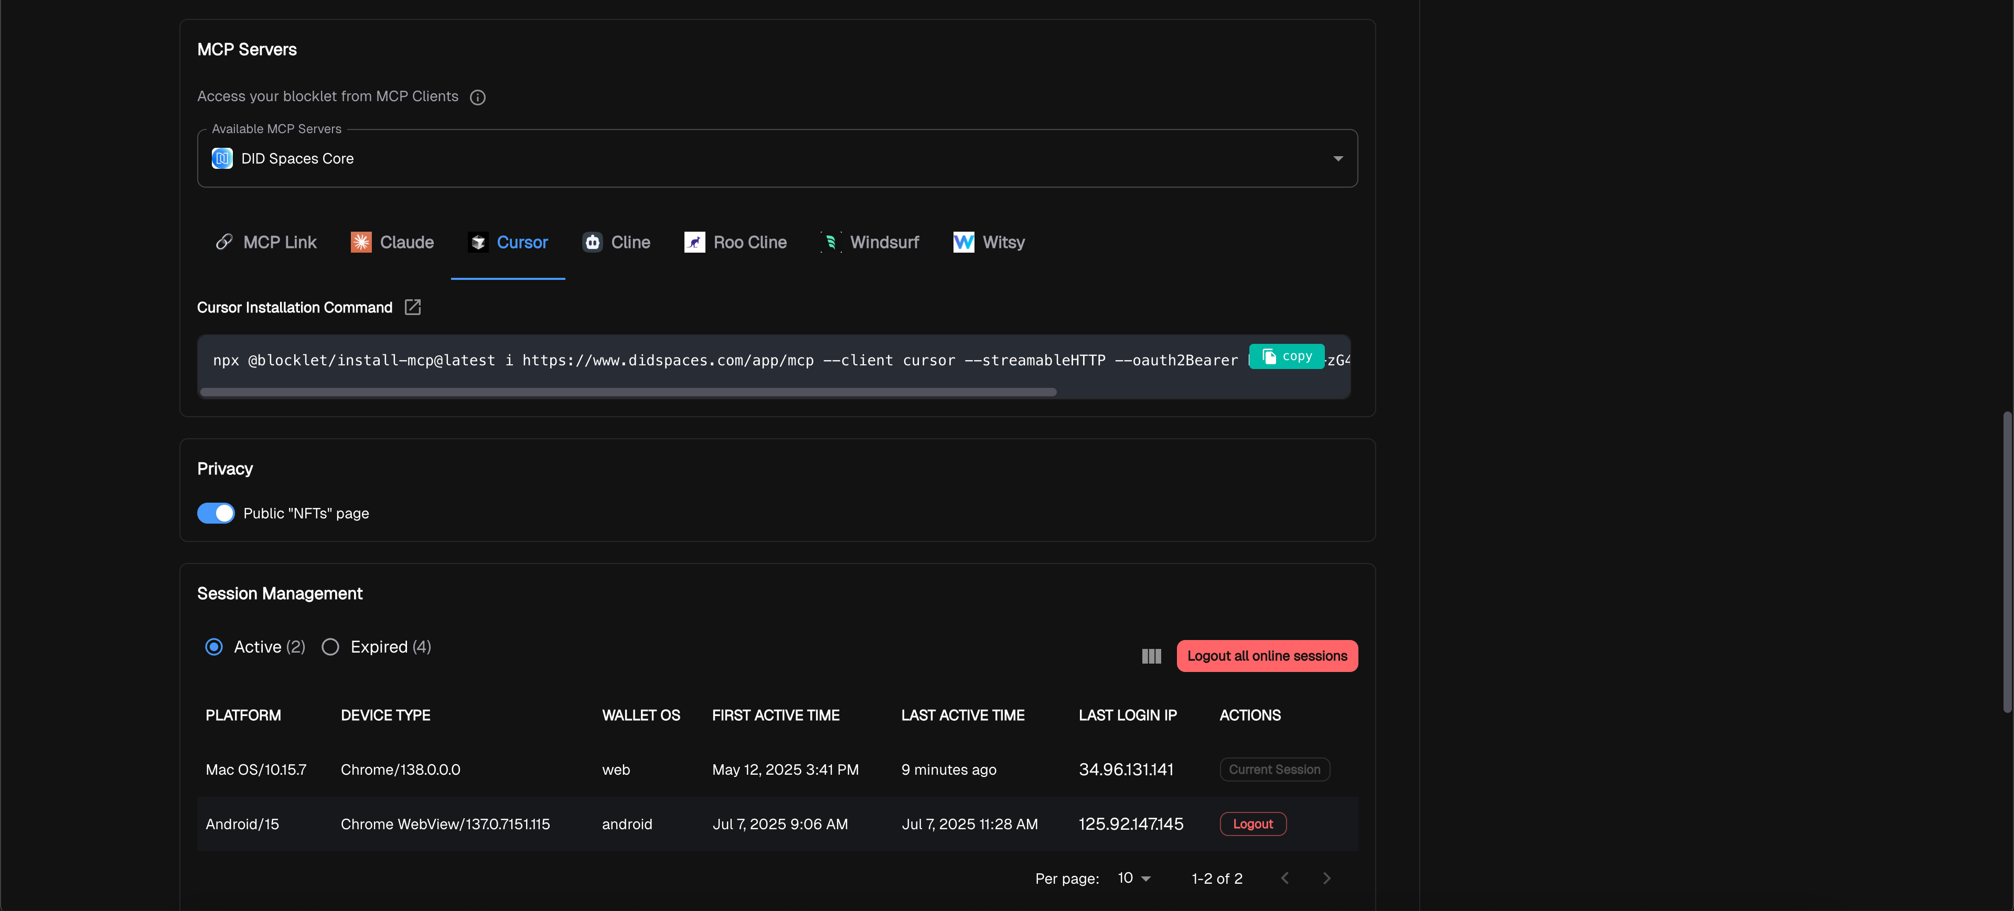
Task: Switch to the MCP Link tab
Action: [266, 242]
